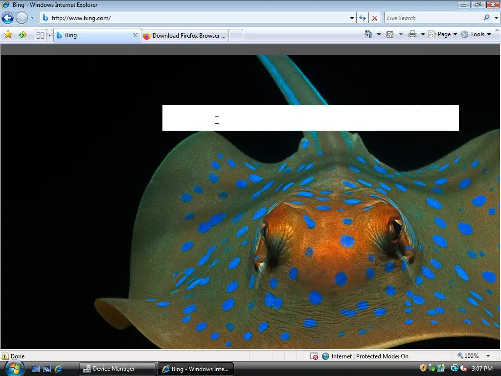This screenshot has height=376, width=501.
Task: Switch to Download Firefox Browser tab
Action: [184, 35]
